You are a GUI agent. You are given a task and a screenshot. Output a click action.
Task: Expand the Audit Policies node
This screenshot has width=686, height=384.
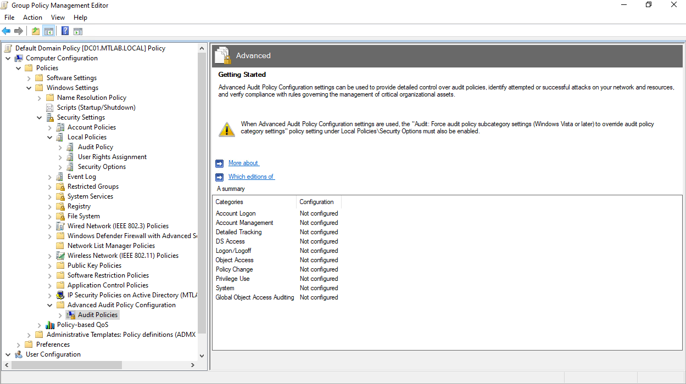[60, 315]
